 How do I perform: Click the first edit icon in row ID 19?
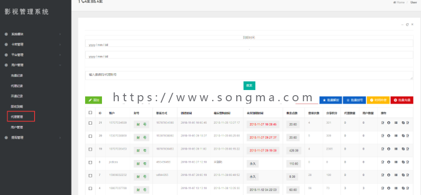(383, 149)
